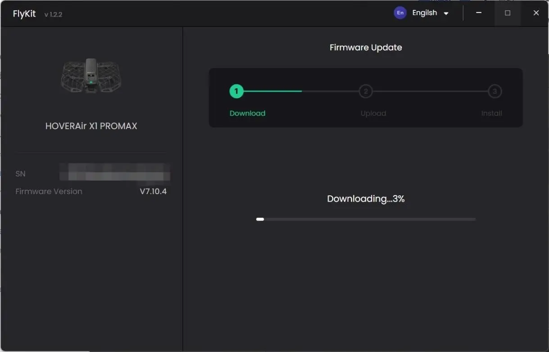Minimize the FlyKit window
Screen dimensions: 549x352
coord(479,13)
